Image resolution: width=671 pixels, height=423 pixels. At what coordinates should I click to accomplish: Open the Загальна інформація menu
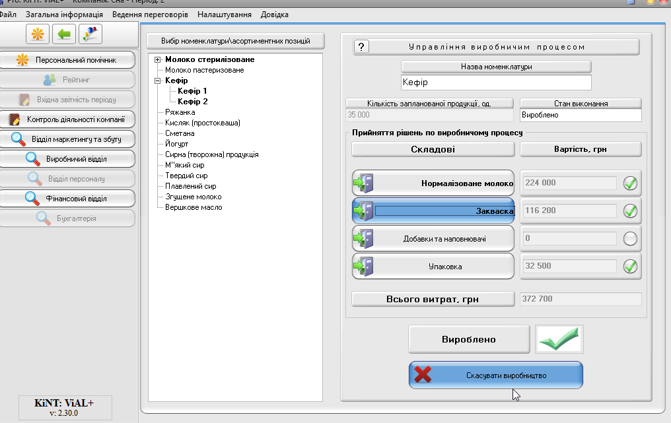tap(64, 15)
